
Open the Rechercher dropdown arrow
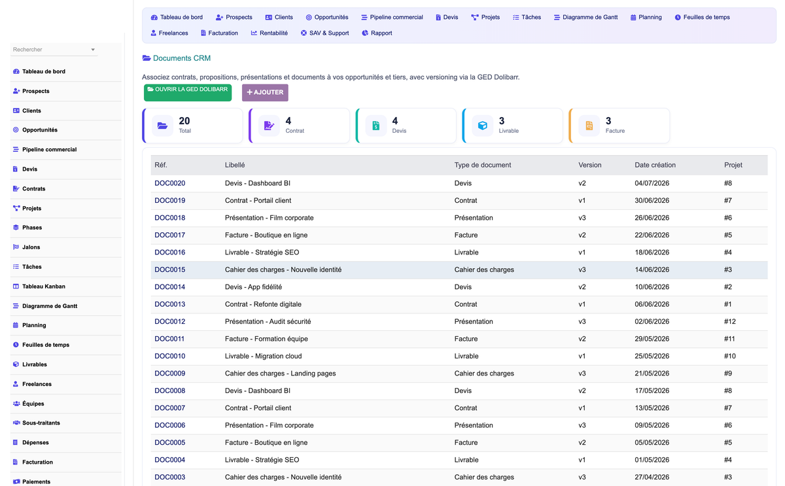93,50
